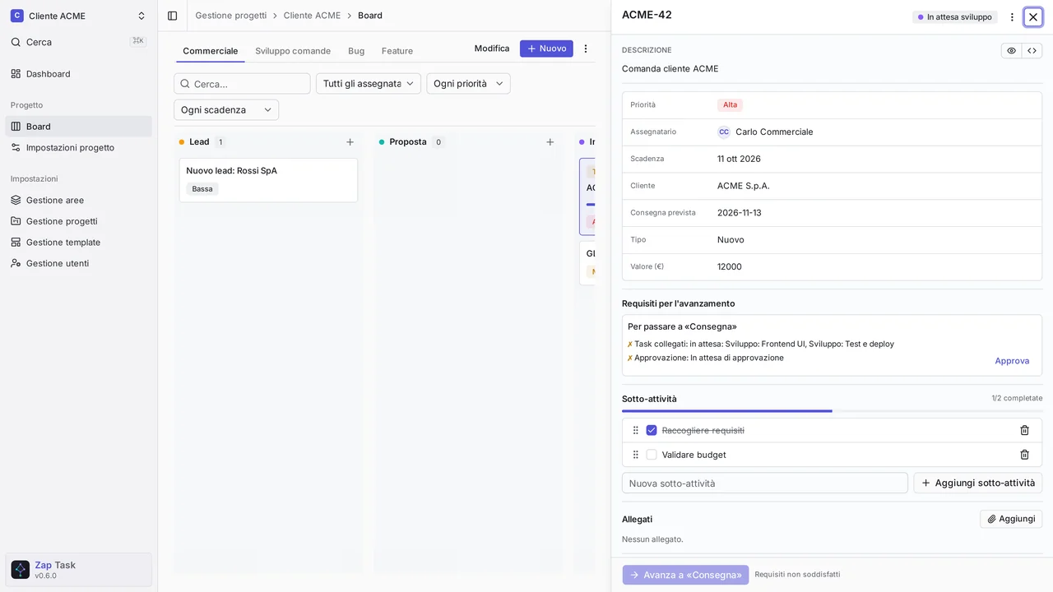Click Modifica on the board
This screenshot has height=592, width=1053.
[492, 49]
